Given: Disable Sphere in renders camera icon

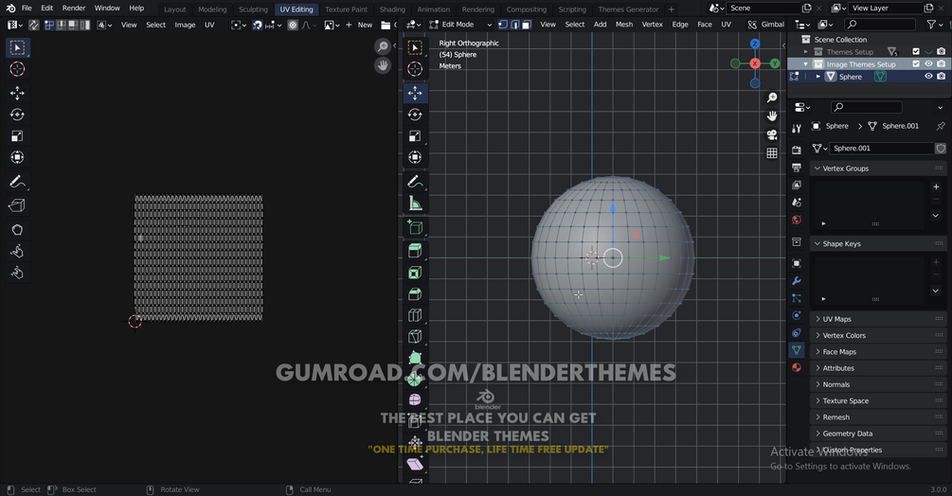Looking at the screenshot, I should click(x=941, y=77).
